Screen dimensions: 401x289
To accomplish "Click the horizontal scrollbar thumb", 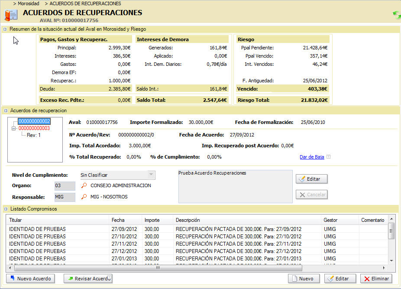I will point(158,268).
